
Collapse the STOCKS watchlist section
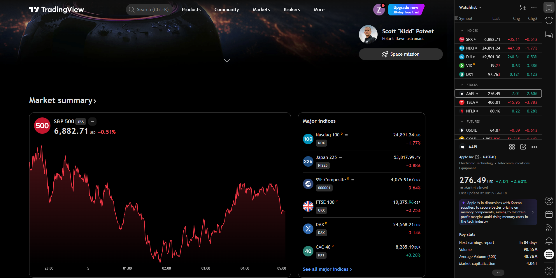[462, 85]
